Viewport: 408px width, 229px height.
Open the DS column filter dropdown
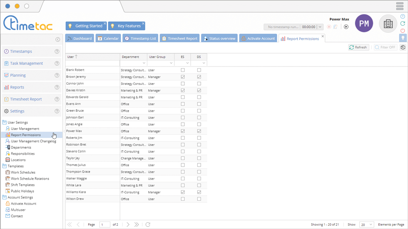pyautogui.click(x=204, y=63)
